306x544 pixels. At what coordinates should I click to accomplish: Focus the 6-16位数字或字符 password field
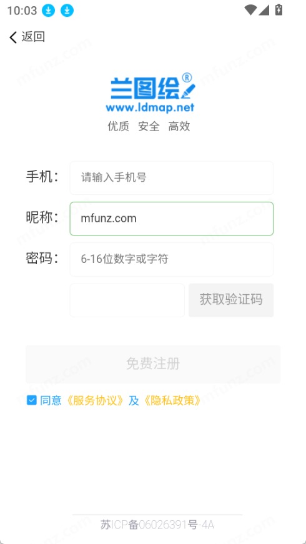tap(172, 260)
